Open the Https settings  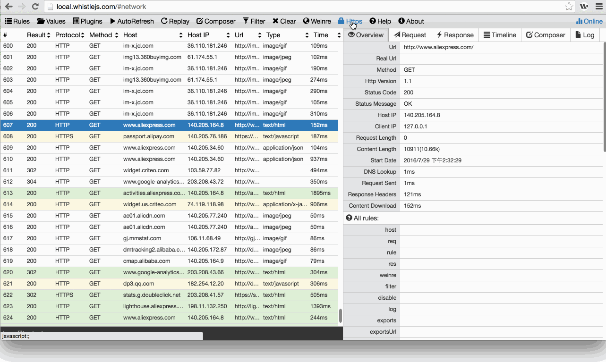tap(350, 21)
